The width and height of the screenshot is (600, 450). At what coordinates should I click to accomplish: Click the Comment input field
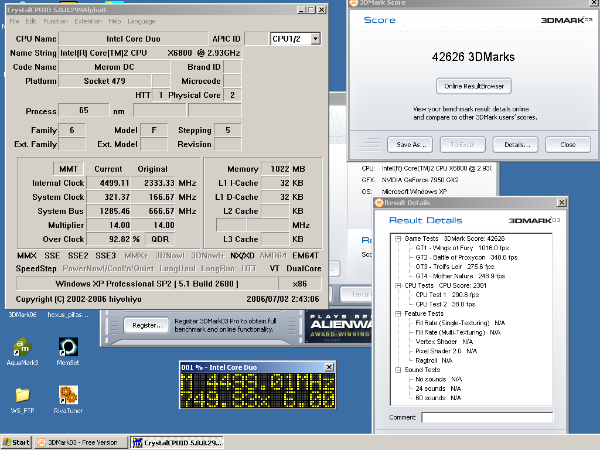pyautogui.click(x=487, y=417)
